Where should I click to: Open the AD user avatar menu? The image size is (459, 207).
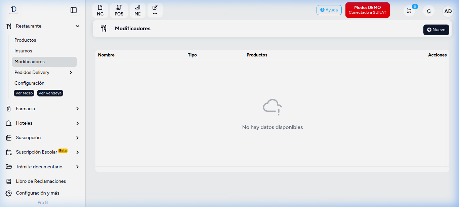[x=448, y=11]
